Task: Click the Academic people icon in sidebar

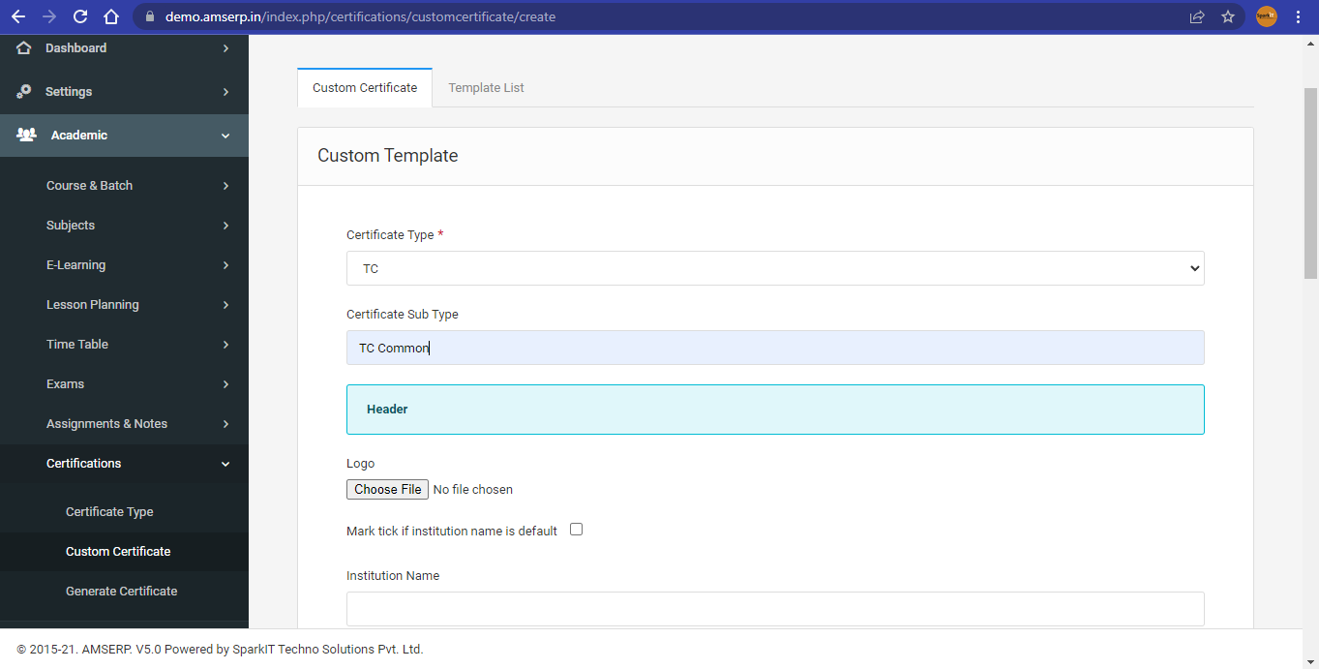Action: tap(23, 135)
